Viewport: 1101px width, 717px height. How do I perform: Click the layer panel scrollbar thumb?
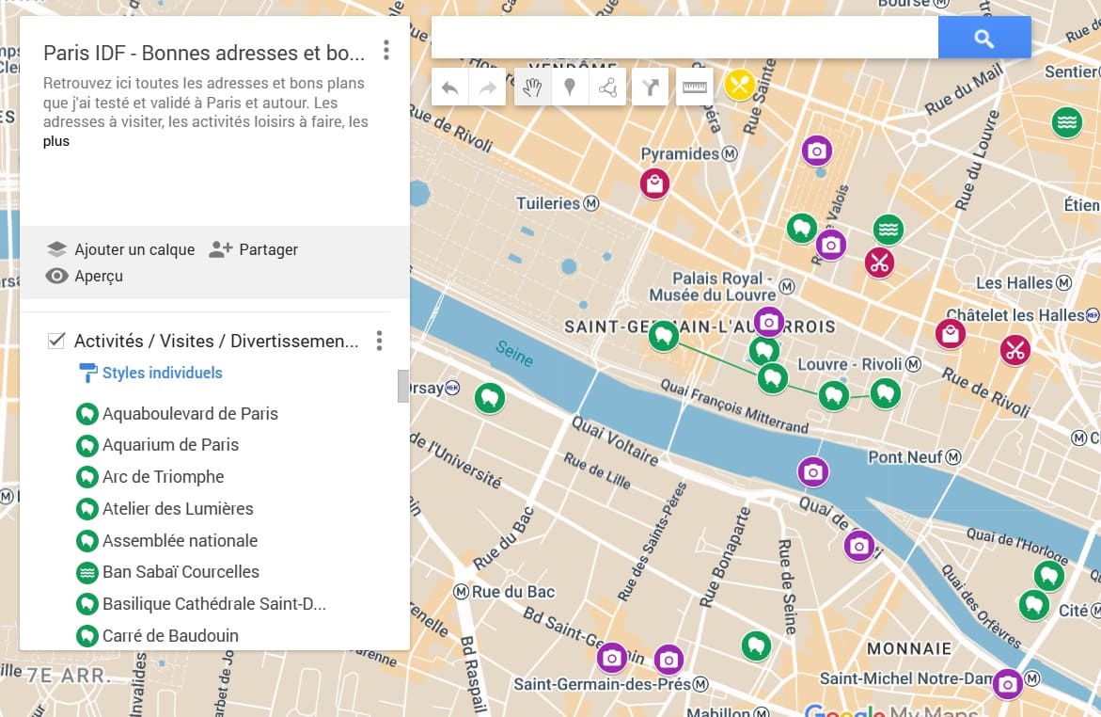(403, 386)
